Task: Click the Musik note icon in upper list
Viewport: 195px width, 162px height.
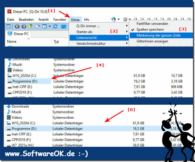Action: pos(9,65)
